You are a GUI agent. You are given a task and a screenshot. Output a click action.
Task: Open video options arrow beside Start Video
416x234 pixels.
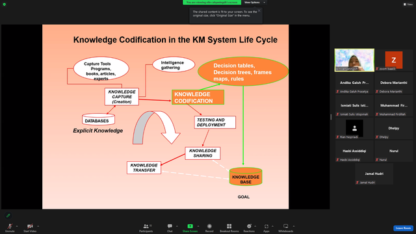pos(38,226)
